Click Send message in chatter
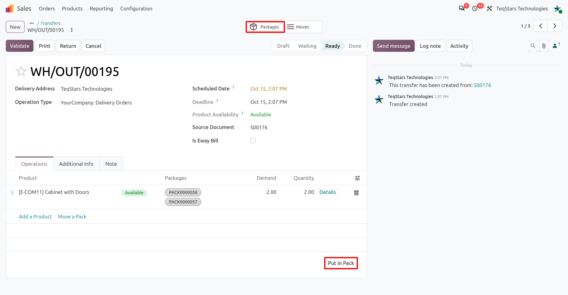Screen dimensions: 568x295 tap(393, 46)
